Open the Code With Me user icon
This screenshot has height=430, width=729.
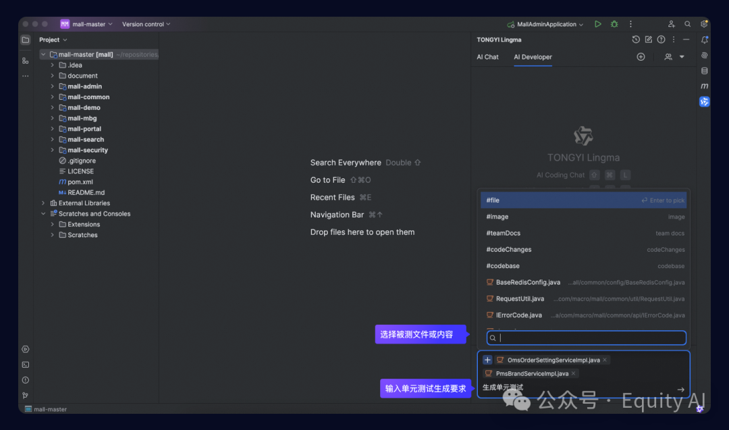coord(672,24)
